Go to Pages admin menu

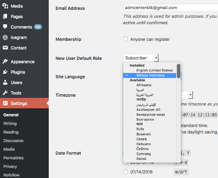17,17
